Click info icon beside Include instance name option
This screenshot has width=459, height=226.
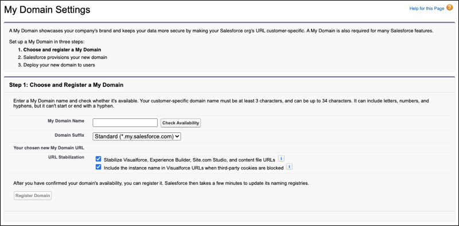click(x=290, y=167)
